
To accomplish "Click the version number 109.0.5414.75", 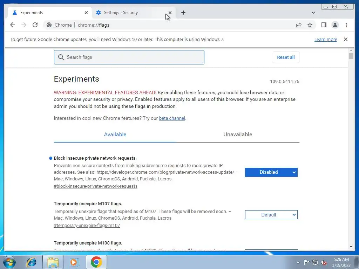I will pyautogui.click(x=285, y=81).
